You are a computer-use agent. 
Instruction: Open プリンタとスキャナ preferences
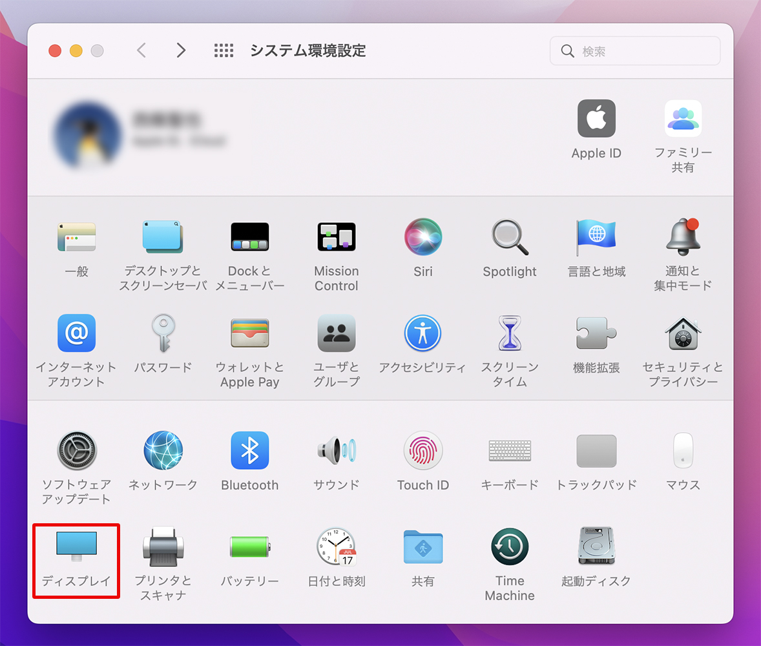[x=163, y=547]
